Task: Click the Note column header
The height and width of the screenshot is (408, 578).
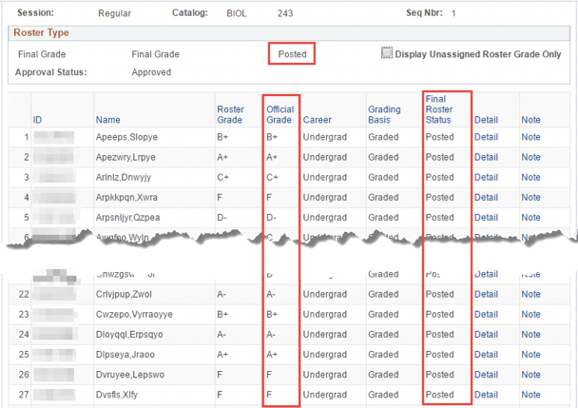Action: [530, 120]
